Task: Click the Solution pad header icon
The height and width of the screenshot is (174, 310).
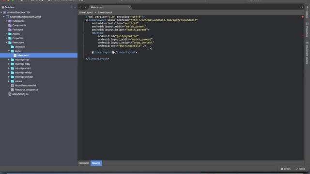Action: [3, 7]
